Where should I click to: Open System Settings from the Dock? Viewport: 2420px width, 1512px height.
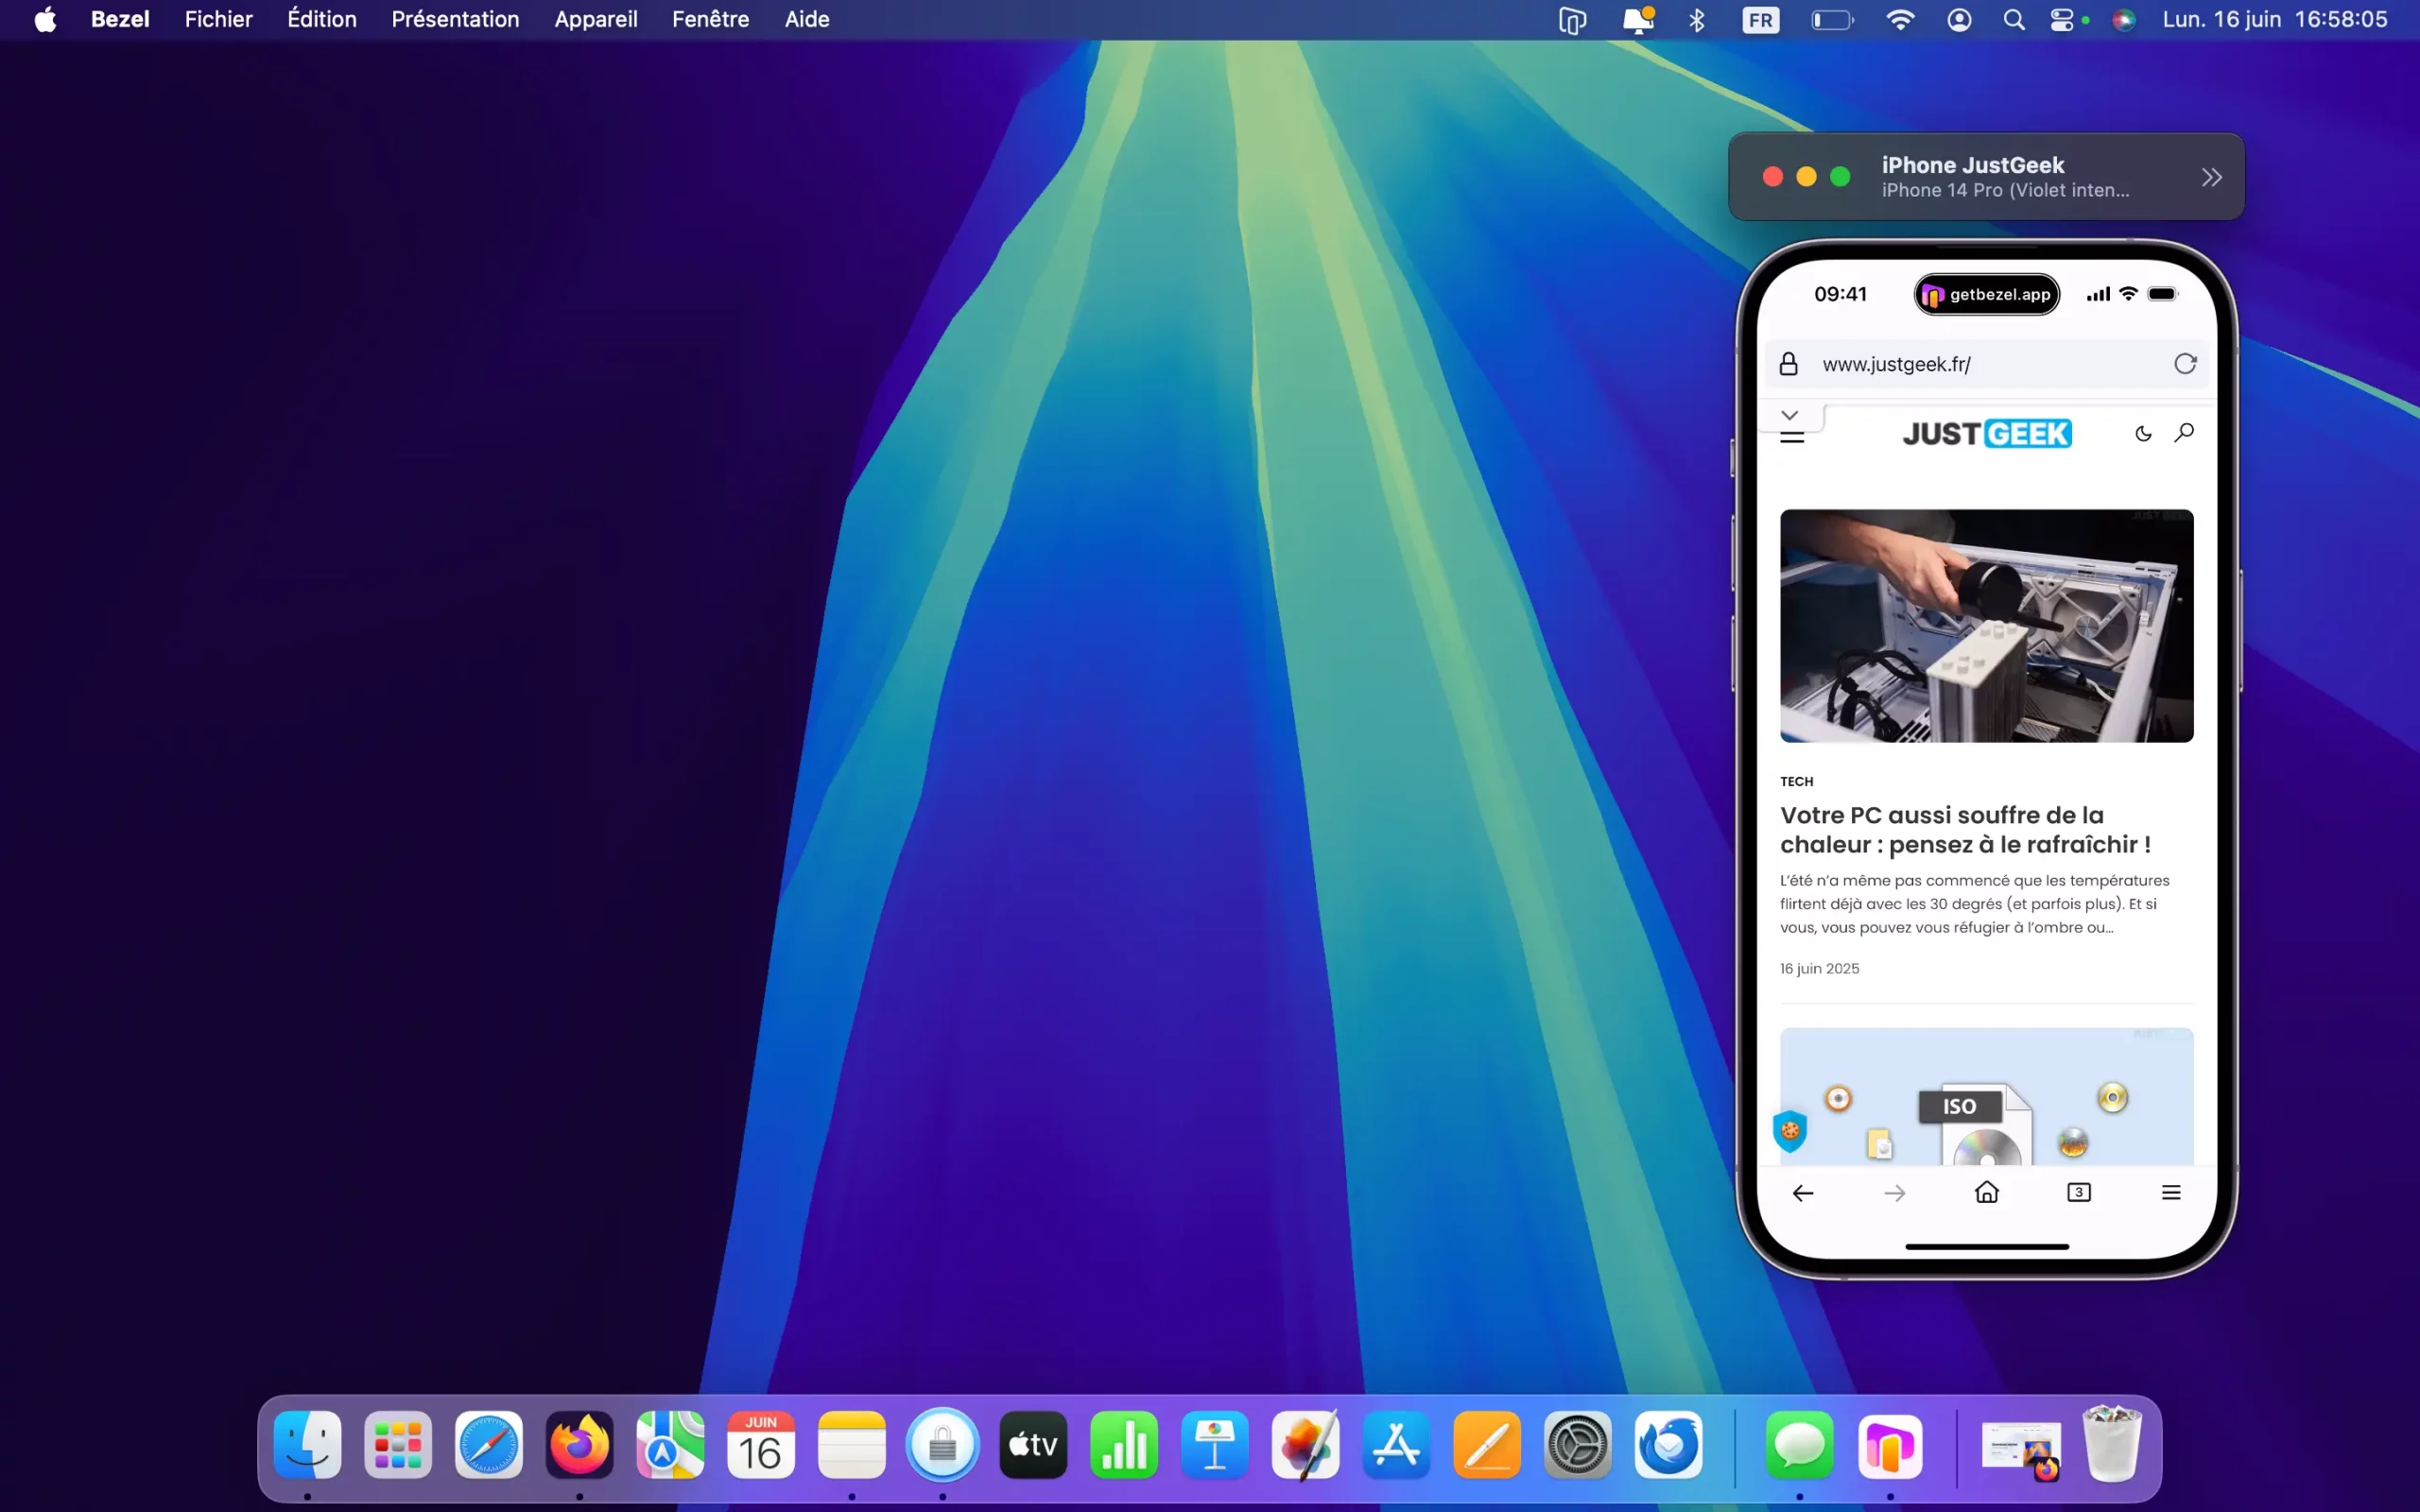pos(1578,1445)
